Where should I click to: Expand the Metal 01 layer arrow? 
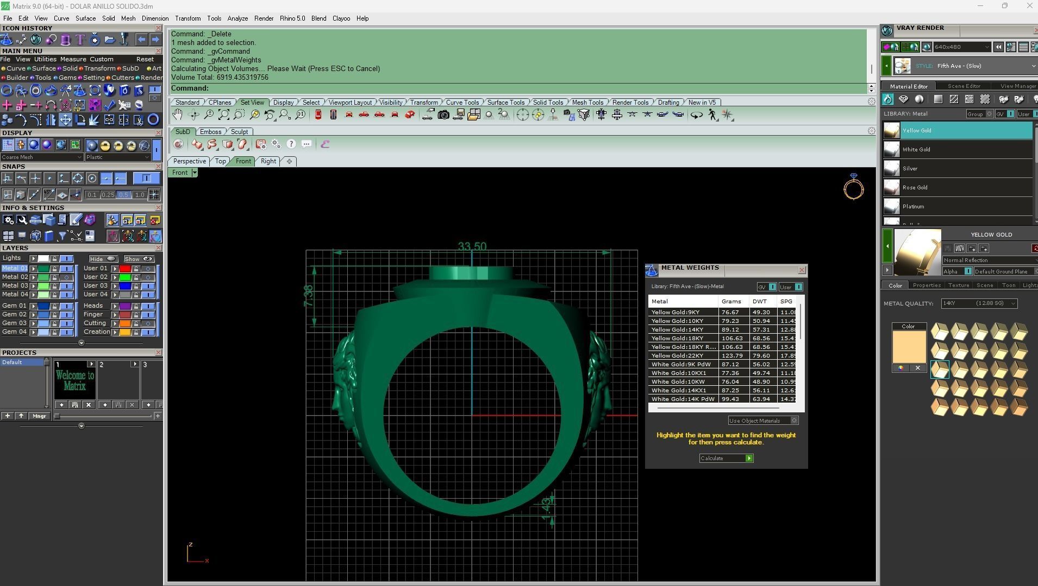(x=33, y=269)
